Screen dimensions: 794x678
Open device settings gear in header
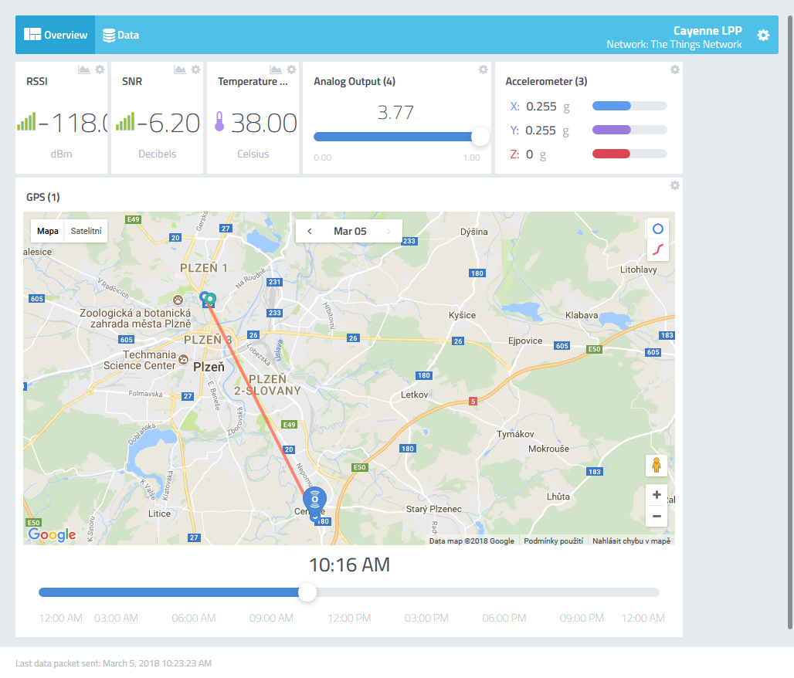(763, 35)
